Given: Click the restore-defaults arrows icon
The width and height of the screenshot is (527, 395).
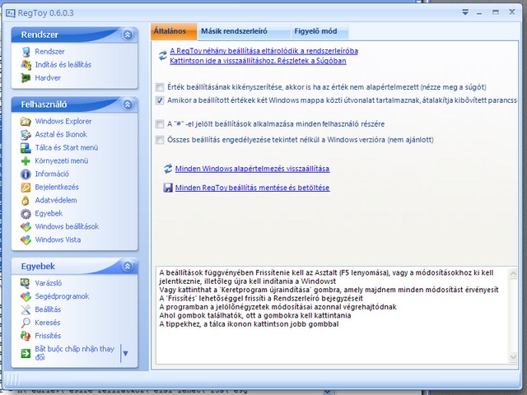Looking at the screenshot, I should click(168, 168).
